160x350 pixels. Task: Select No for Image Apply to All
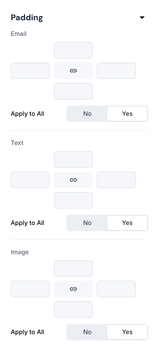[x=87, y=332]
